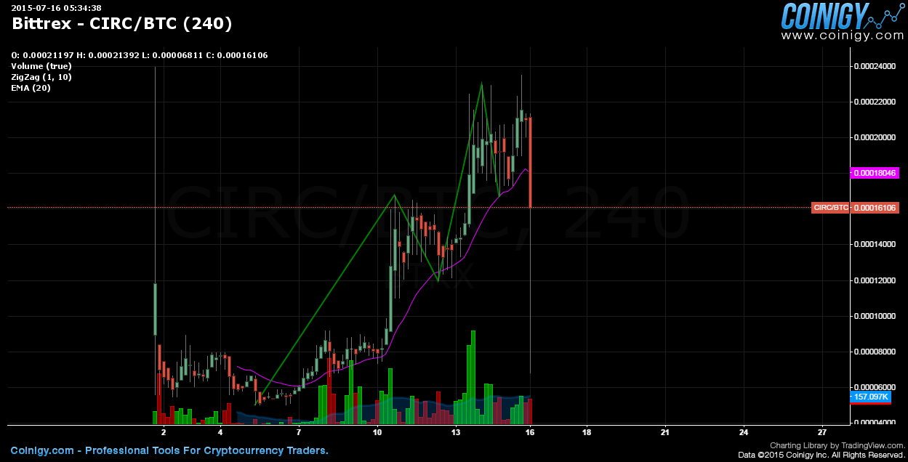Click date label 18 on time axis

click(x=587, y=432)
